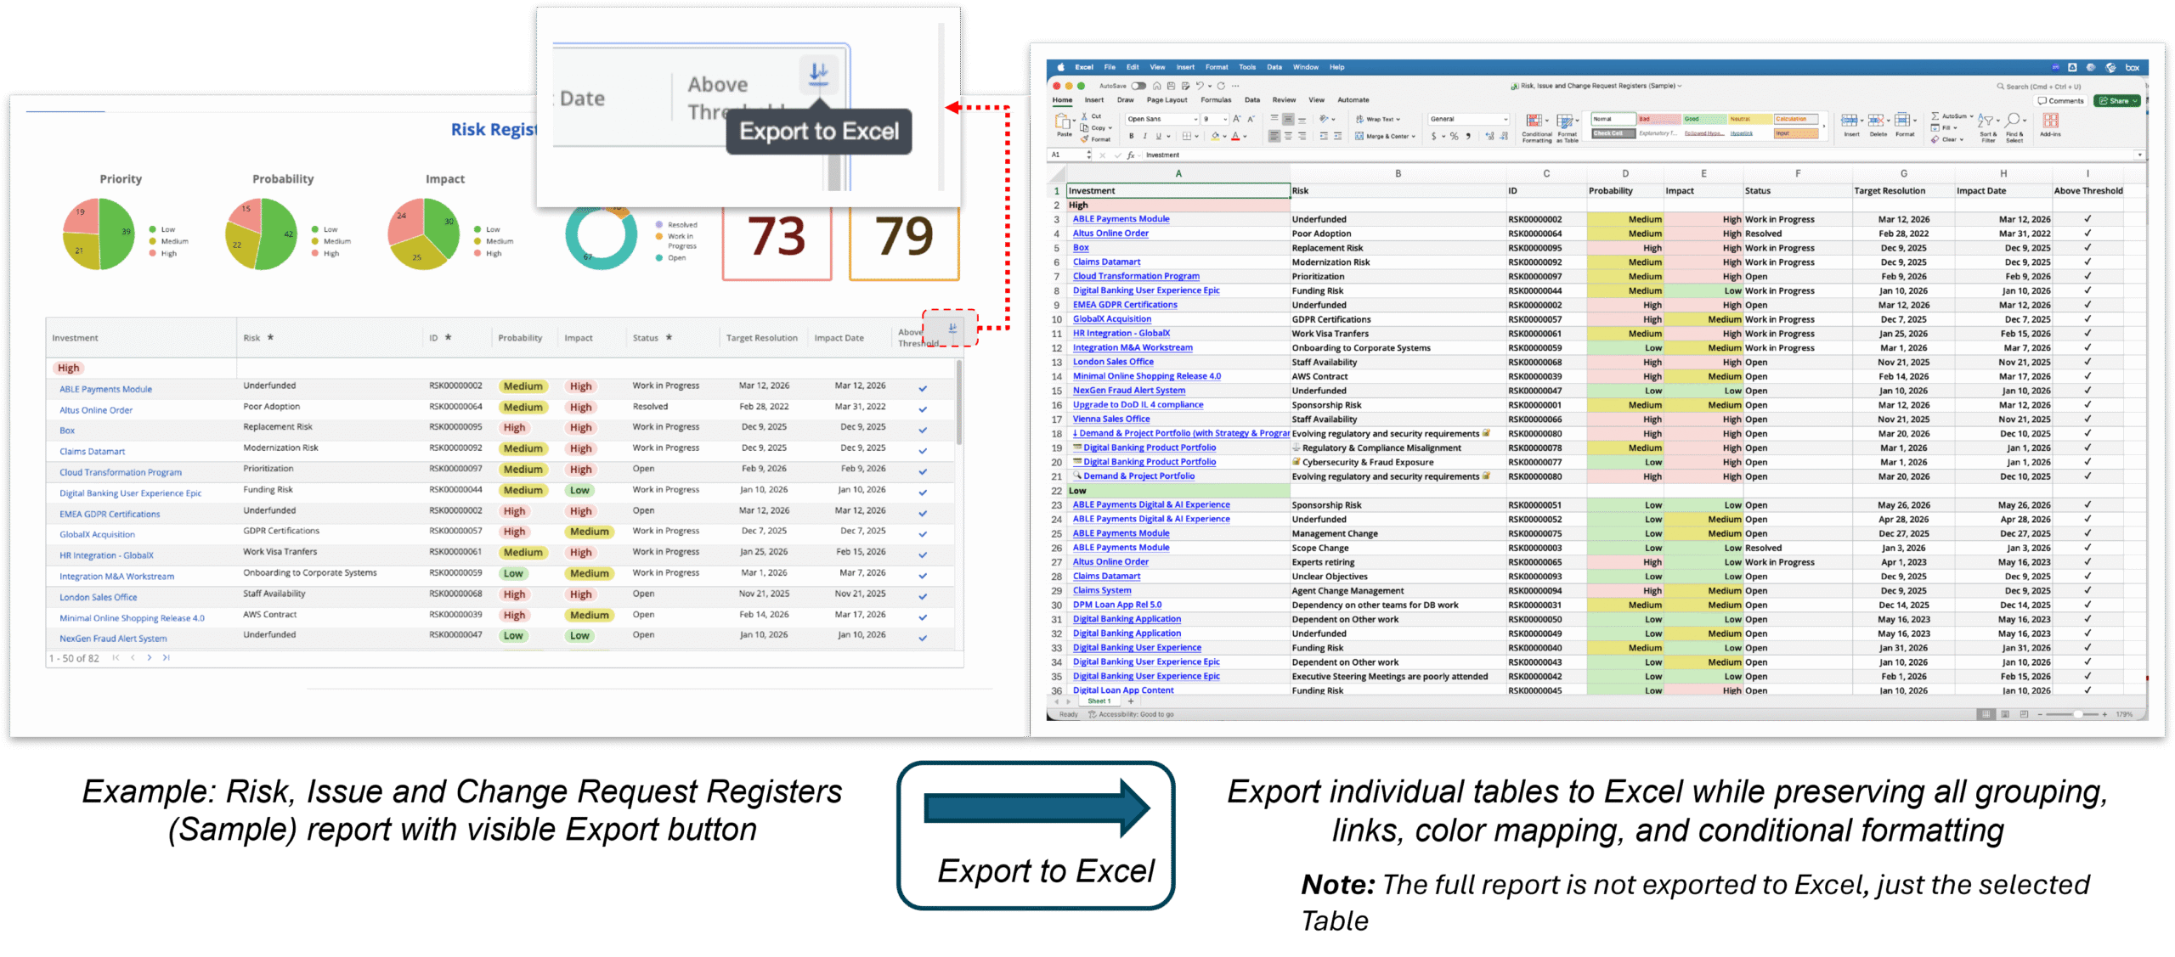Open the Automate ribbon tab

coord(1353,100)
